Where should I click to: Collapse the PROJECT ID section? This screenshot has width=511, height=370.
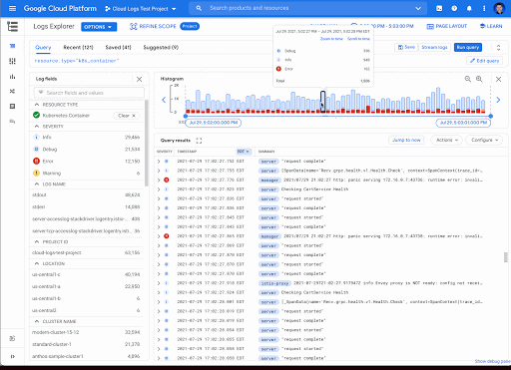tap(37, 241)
